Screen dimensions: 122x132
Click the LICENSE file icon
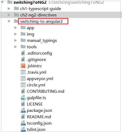(x=23, y=104)
